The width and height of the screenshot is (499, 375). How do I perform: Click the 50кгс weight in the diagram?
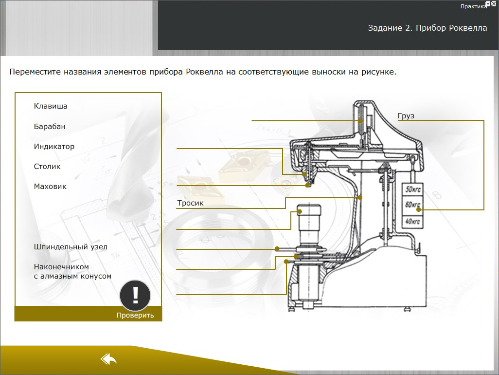click(413, 189)
